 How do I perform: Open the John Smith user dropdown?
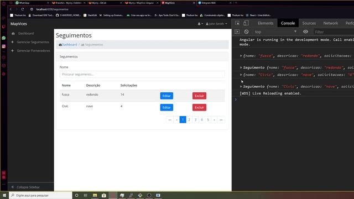pyautogui.click(x=216, y=24)
